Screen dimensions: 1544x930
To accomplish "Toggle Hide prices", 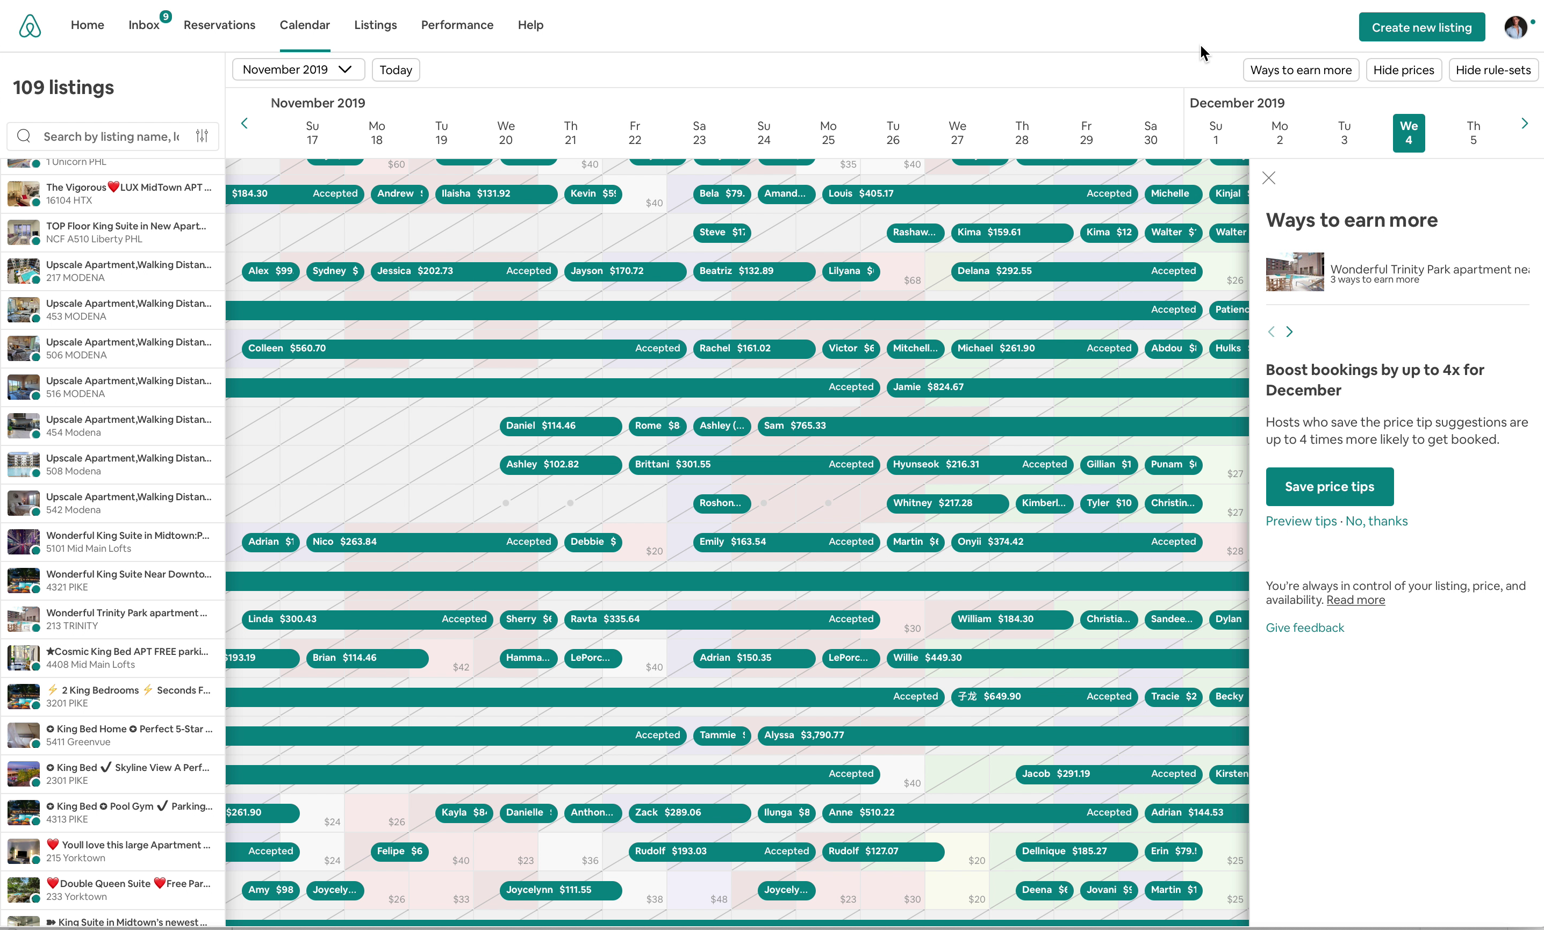I will pyautogui.click(x=1404, y=69).
